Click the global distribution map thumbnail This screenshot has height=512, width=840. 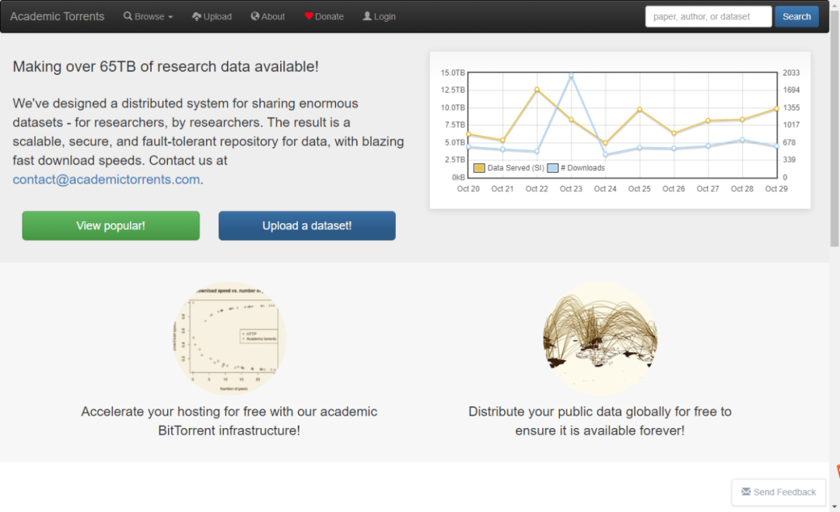[x=600, y=338]
